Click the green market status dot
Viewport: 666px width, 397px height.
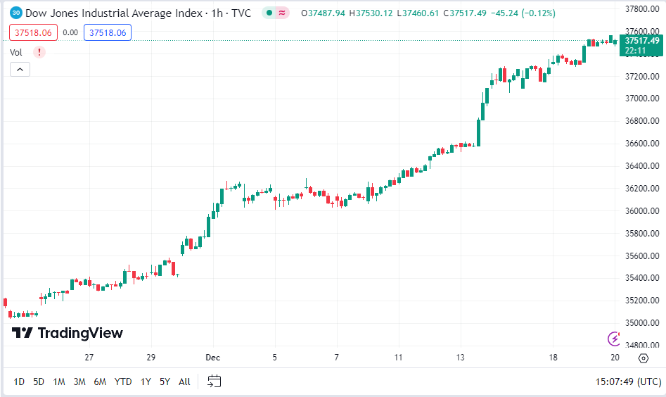(x=269, y=13)
